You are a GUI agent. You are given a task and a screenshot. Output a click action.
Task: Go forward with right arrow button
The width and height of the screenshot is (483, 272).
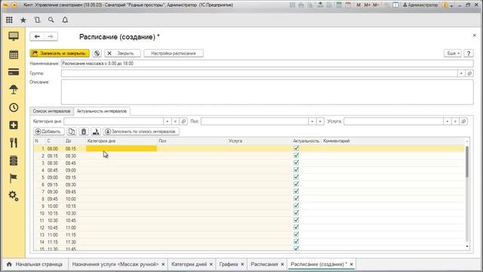click(51, 36)
